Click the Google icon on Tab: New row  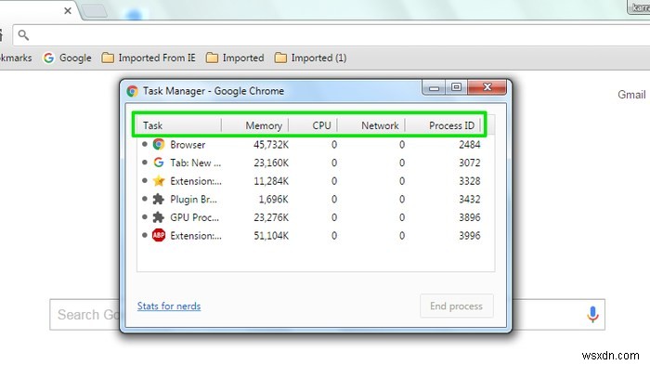(x=159, y=163)
